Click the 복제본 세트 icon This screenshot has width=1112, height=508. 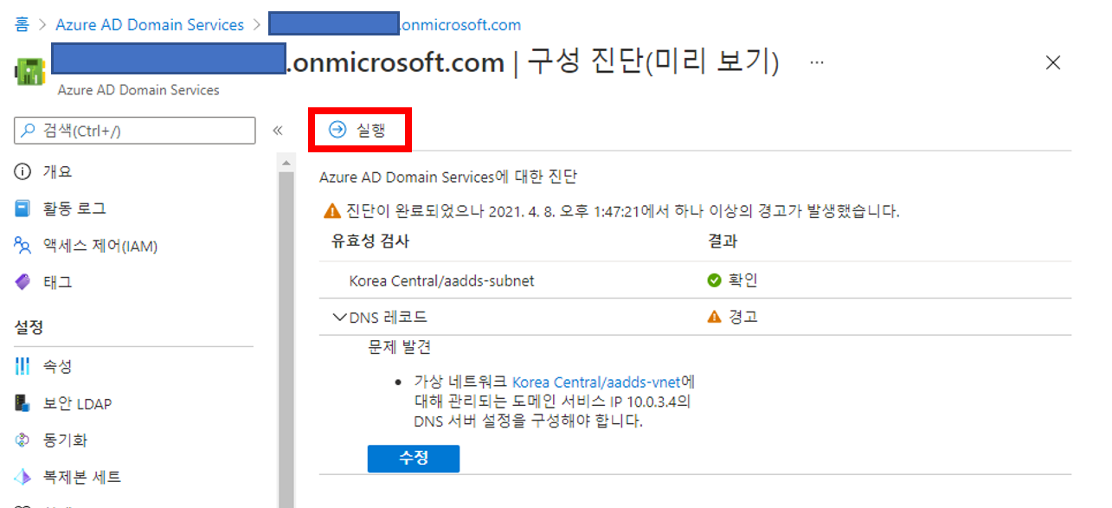23,477
